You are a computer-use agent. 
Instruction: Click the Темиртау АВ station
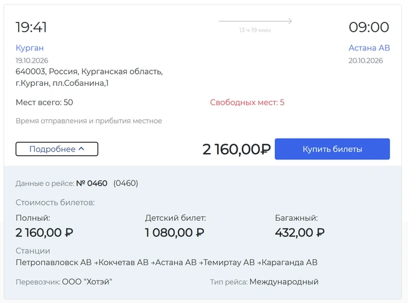coord(229,263)
